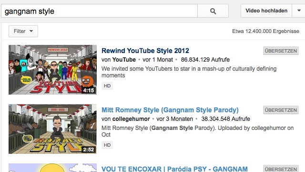Screen dimensions: 305x172
Task: Click HD badge under Mitt Romney Style
Action: coord(107,145)
